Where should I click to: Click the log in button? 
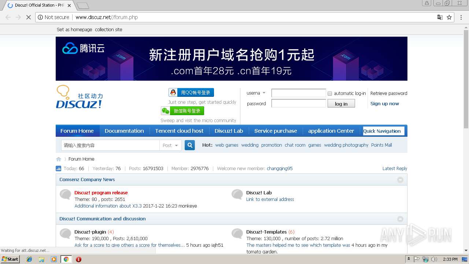pos(341,104)
